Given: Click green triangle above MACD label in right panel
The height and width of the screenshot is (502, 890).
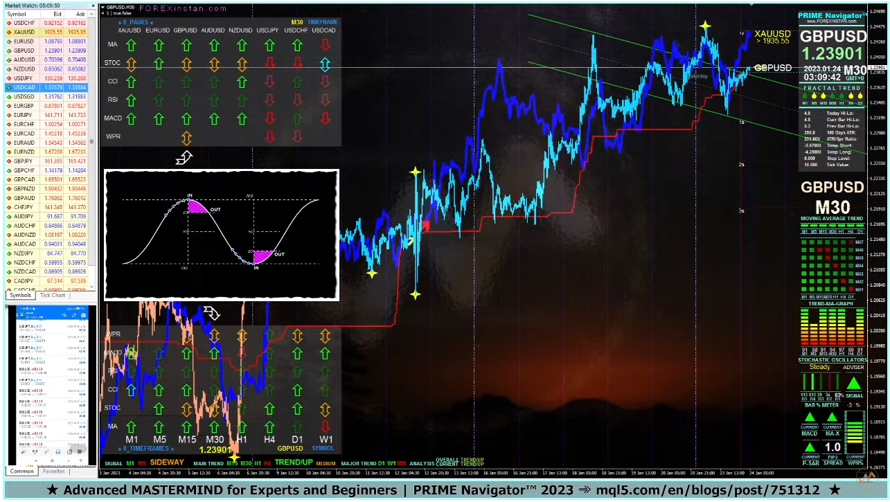Looking at the screenshot, I should tap(809, 418).
